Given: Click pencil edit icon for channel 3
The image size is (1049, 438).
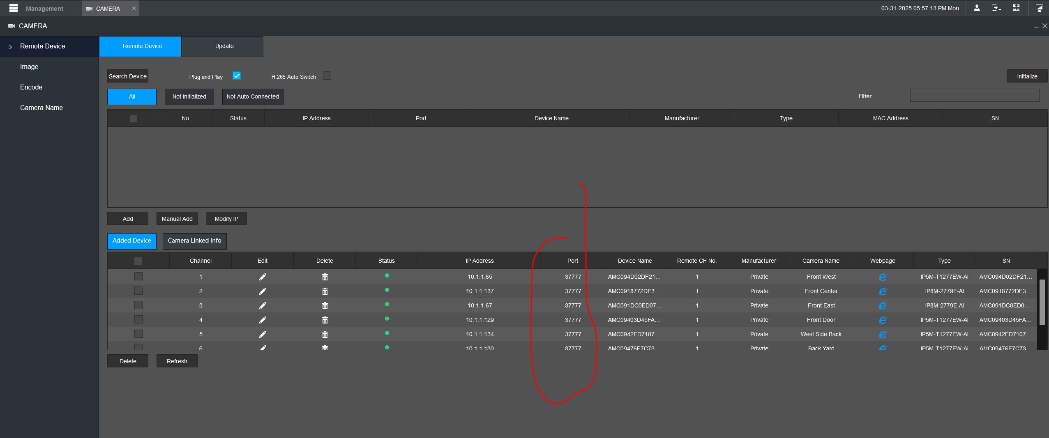Looking at the screenshot, I should click(263, 306).
